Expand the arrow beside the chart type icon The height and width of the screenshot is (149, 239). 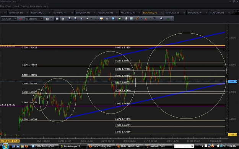coord(52,19)
